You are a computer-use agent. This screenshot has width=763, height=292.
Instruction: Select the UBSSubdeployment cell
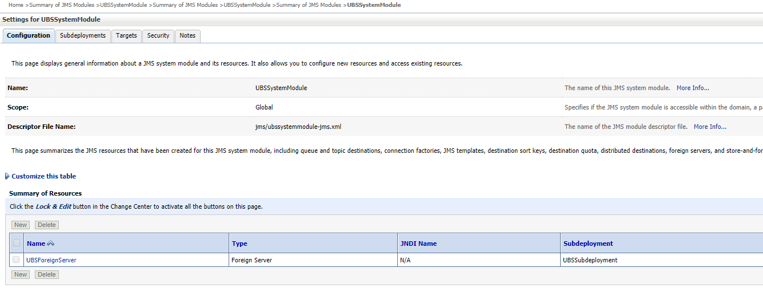tap(661, 260)
